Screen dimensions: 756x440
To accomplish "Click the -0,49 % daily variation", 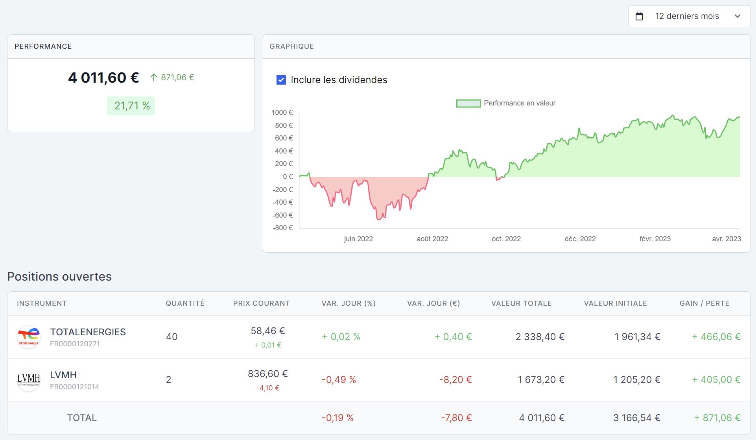I will click(x=339, y=380).
